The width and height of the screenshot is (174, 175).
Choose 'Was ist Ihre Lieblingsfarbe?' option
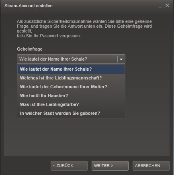(71, 104)
